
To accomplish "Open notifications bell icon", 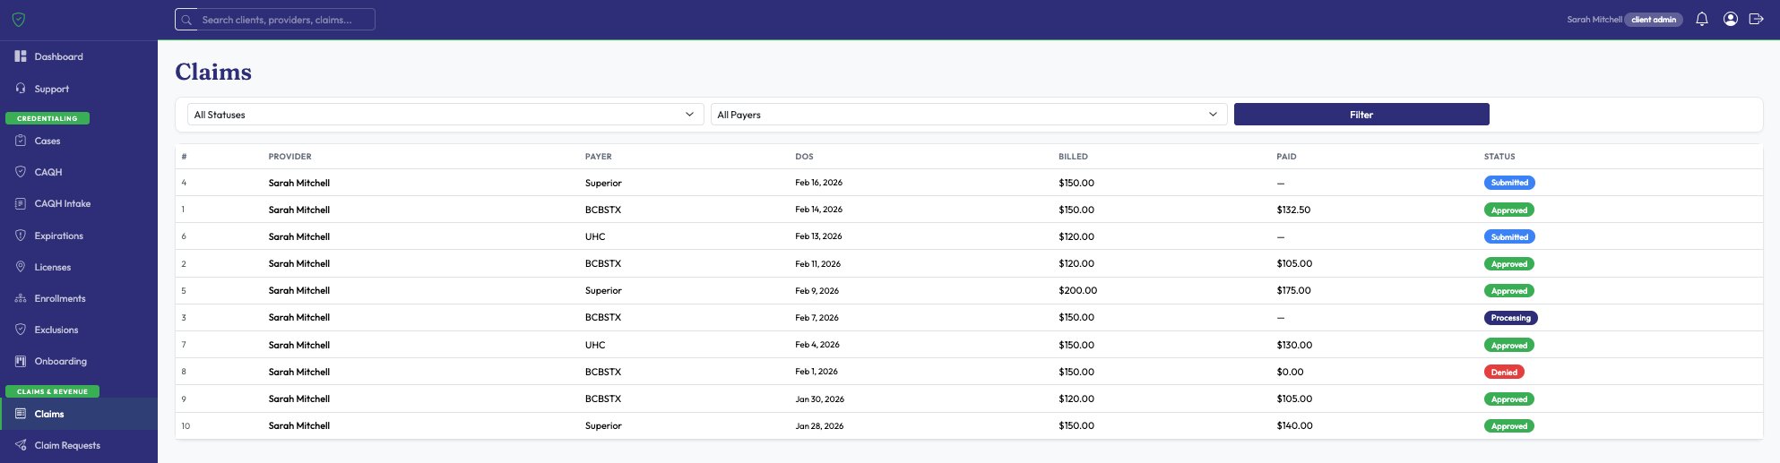I will 1701,19.
